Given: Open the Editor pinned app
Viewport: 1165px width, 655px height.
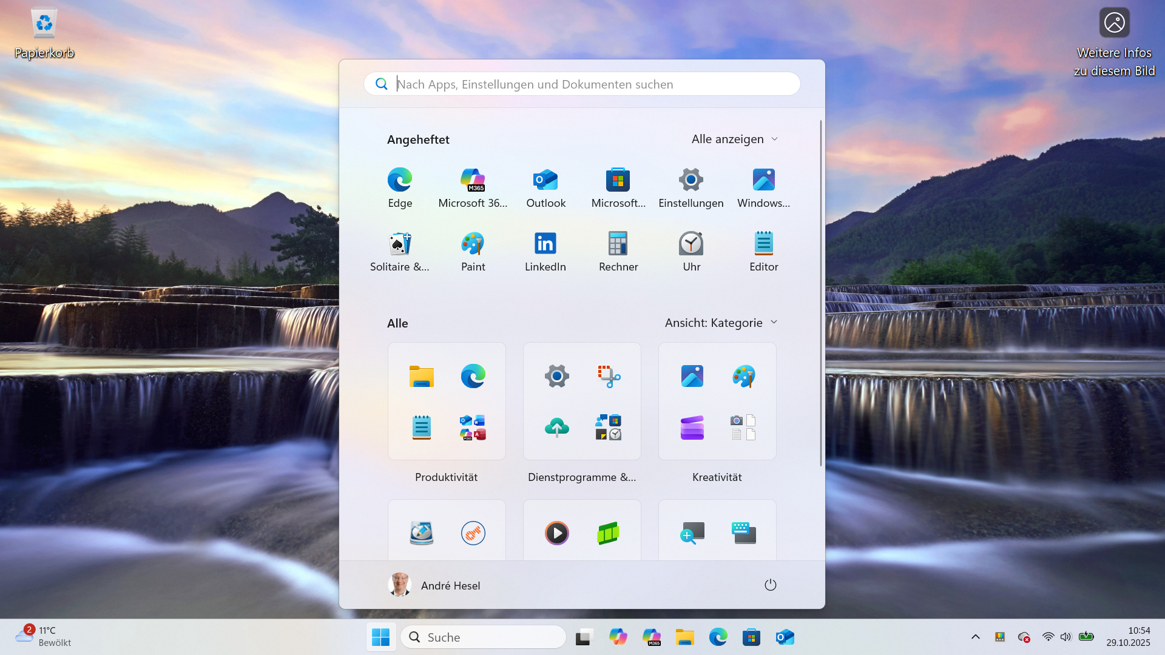Looking at the screenshot, I should [x=763, y=250].
